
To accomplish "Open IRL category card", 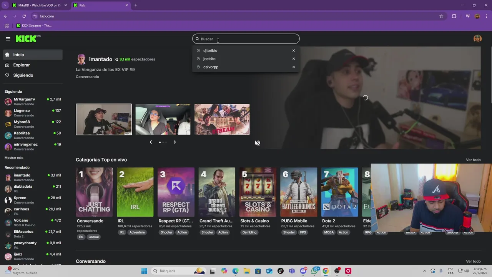I will click(x=135, y=192).
